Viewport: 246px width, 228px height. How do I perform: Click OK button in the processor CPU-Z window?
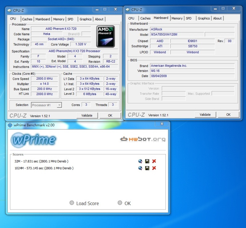point(110,116)
